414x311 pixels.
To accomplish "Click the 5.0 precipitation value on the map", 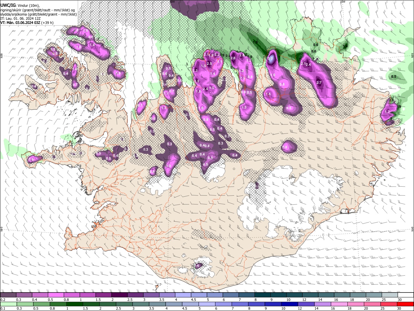I will [x=271, y=59].
